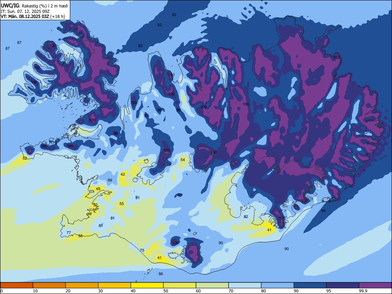Click the 20–30 legend color swatch
The image size is (392, 294).
[82, 285]
